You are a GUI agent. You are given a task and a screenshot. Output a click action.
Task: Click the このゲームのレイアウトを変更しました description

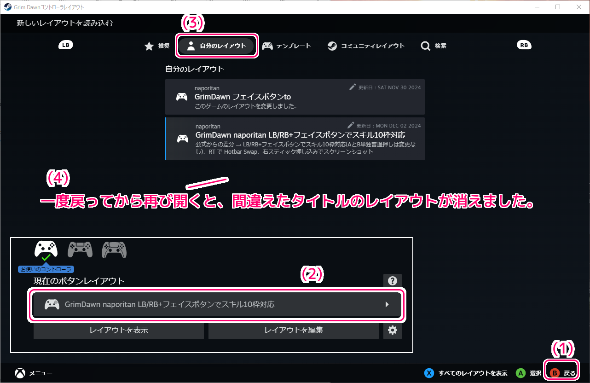246,106
